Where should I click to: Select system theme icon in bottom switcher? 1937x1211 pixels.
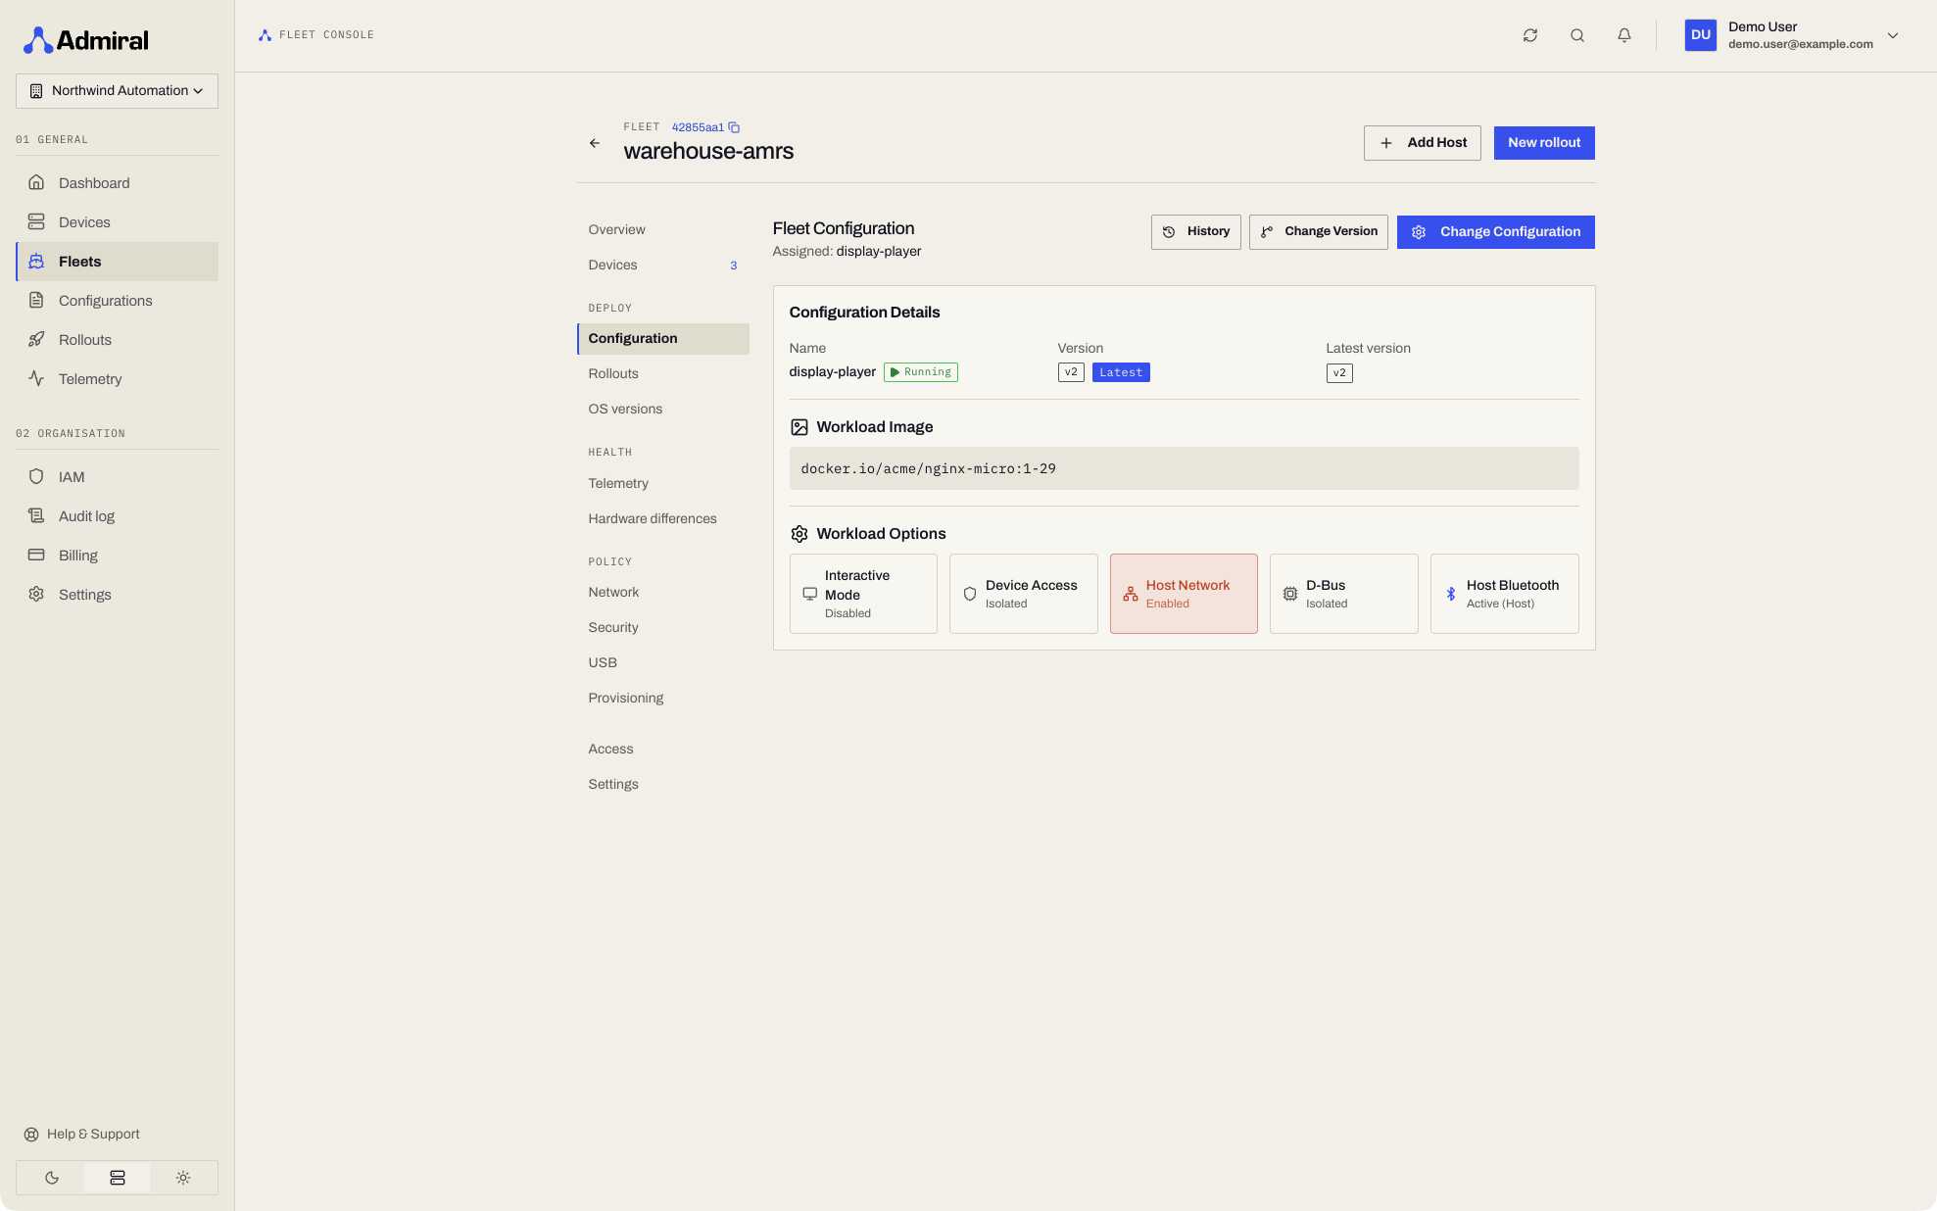(118, 1178)
